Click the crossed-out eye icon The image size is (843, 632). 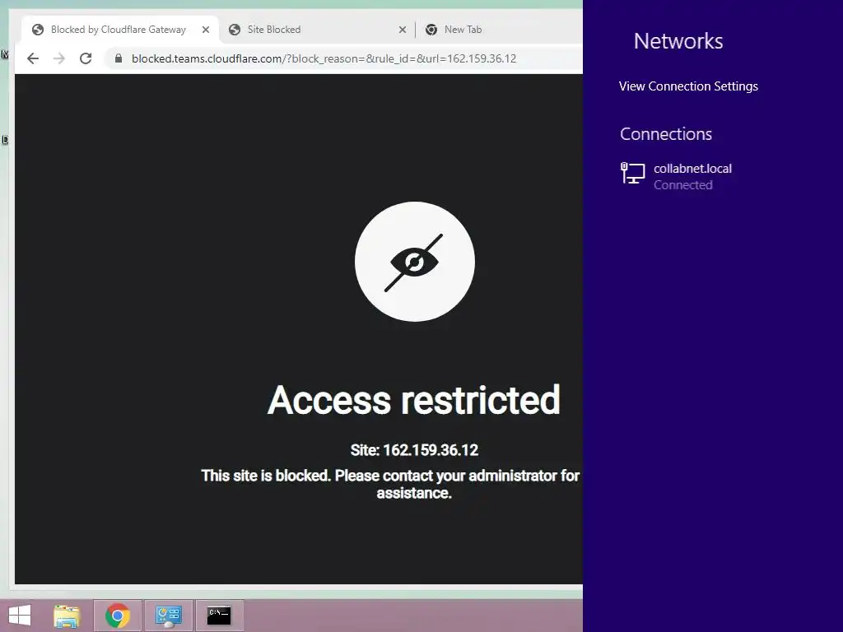pos(415,262)
